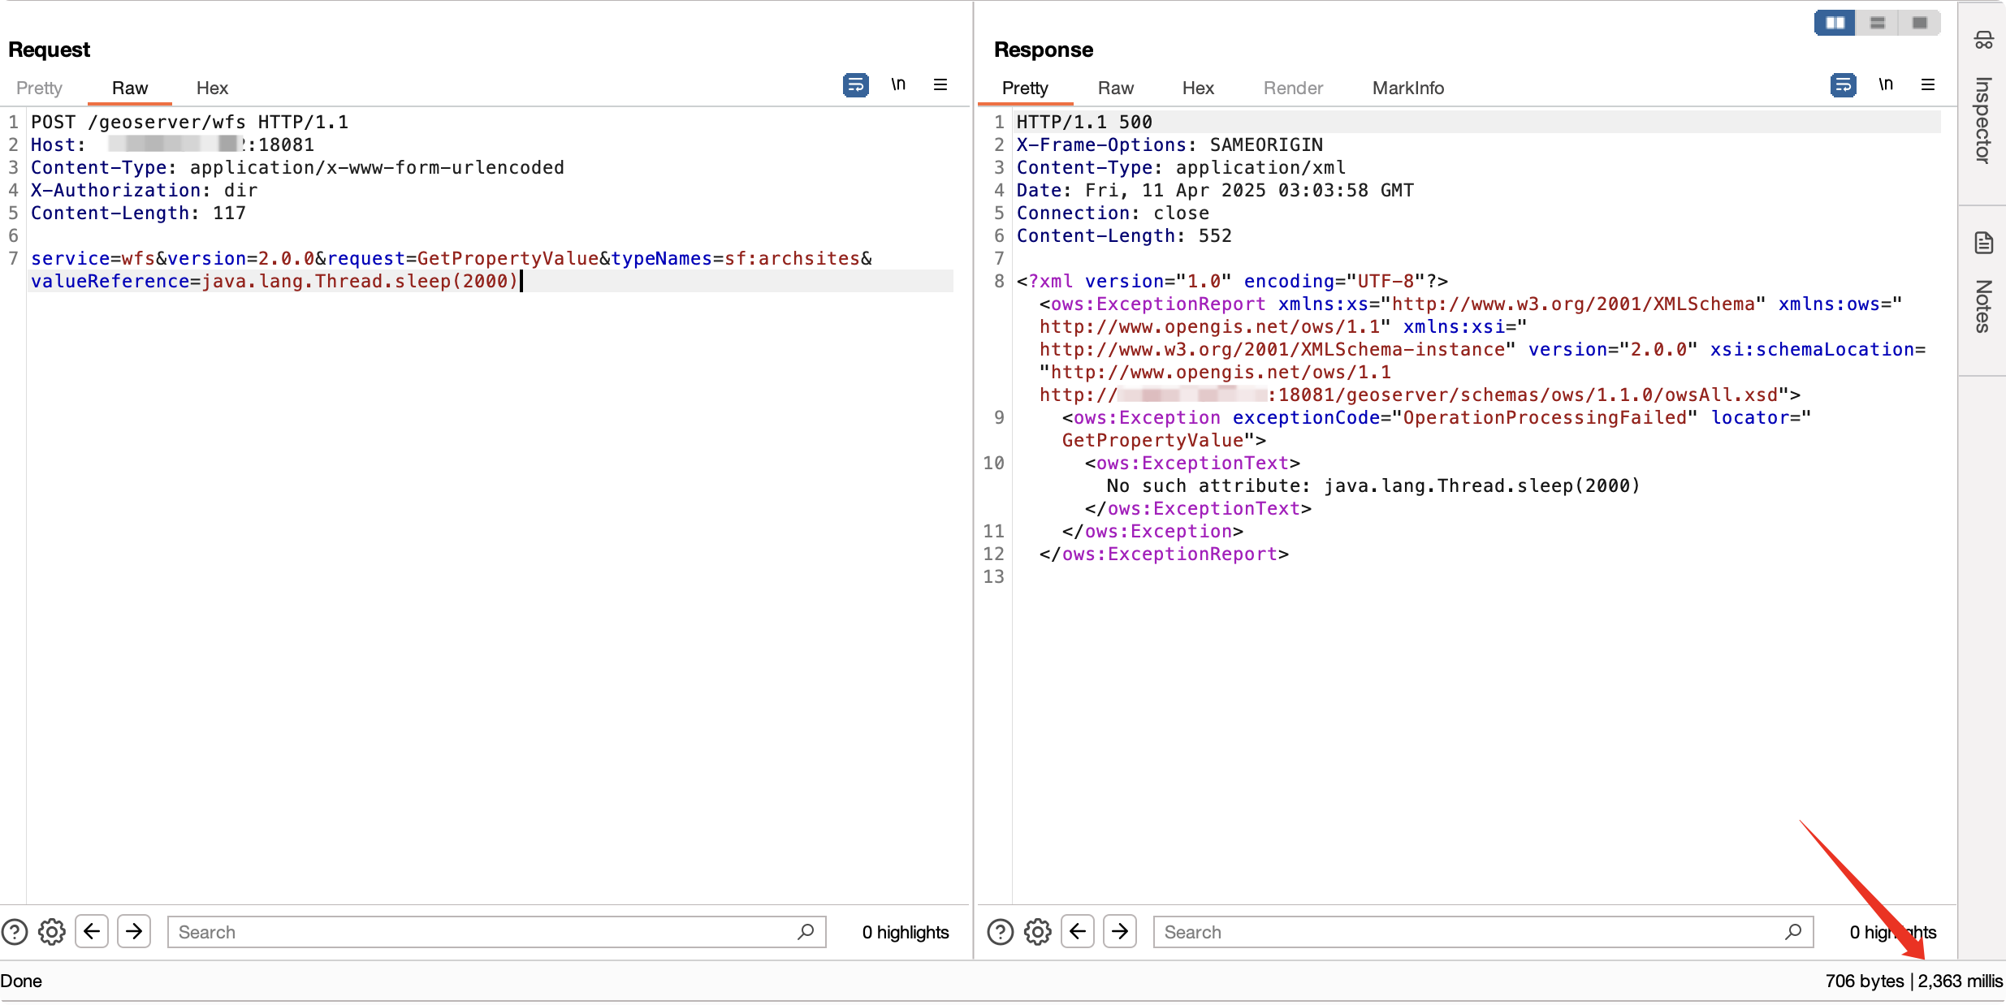Screen dimensions: 2006x1005
Task: Switch Request view to Hex tab
Action: 212,88
